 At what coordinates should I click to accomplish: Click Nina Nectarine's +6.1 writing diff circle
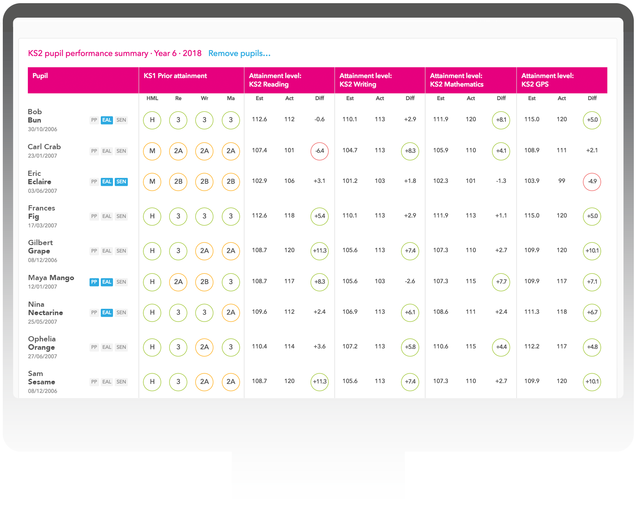tap(410, 313)
